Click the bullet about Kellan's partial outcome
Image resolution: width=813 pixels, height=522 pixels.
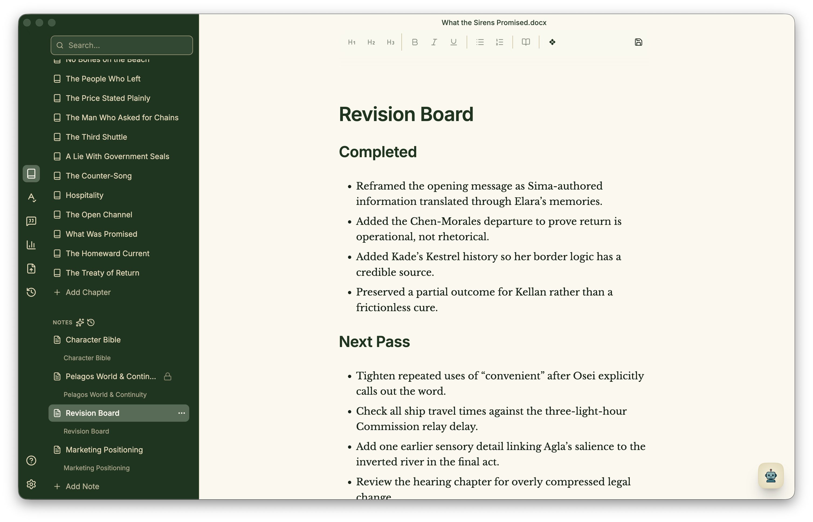click(484, 300)
